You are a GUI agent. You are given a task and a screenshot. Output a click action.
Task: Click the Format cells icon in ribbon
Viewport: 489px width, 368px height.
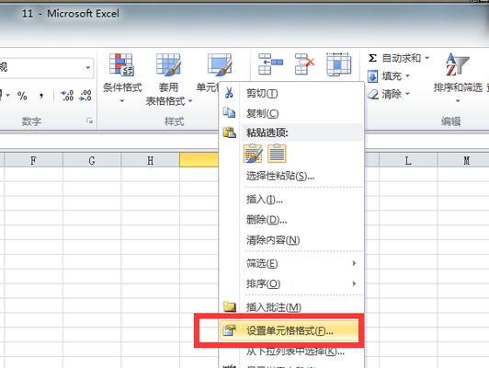click(x=338, y=64)
